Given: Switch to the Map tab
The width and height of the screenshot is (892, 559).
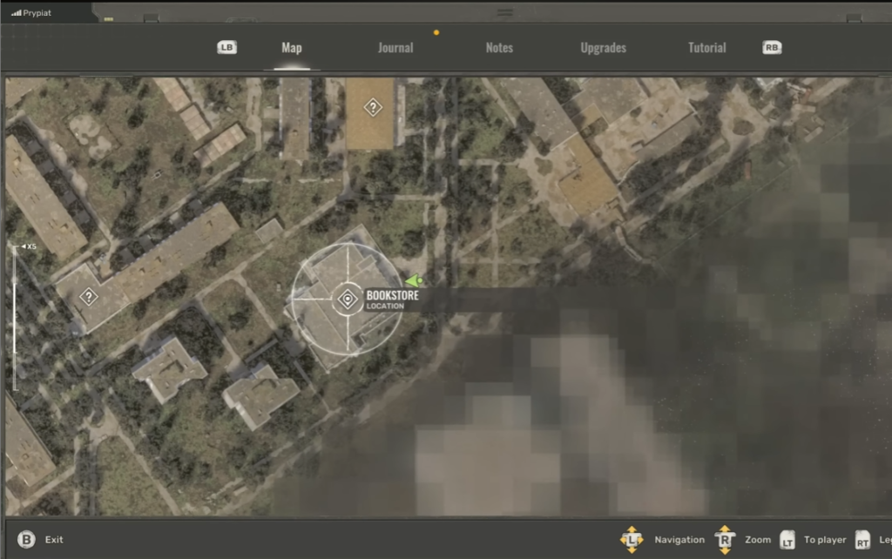Looking at the screenshot, I should [292, 48].
